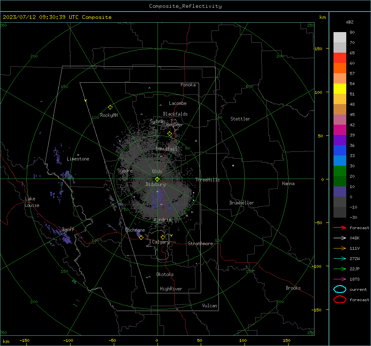Image resolution: width=371 pixels, height=346 pixels.
Task: Click the Lacombe city label
Action: tap(178, 103)
